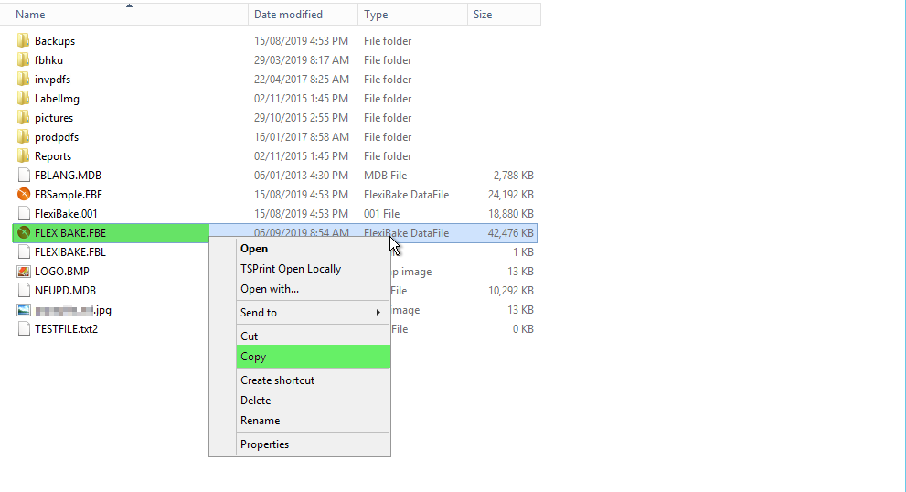Open Properties from the context menu
Screen dimensions: 906x492
[314, 444]
